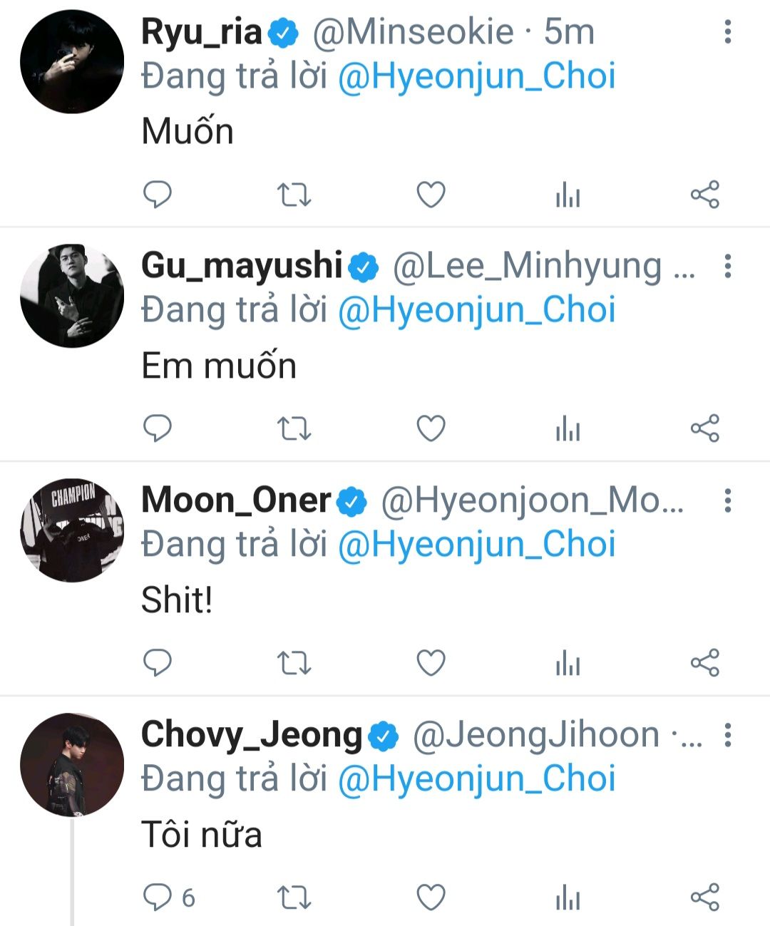770x926 pixels.
Task: Open @Hyeonjun_Choi link in Chovy_Jeong's reply
Action: pyautogui.click(x=476, y=778)
